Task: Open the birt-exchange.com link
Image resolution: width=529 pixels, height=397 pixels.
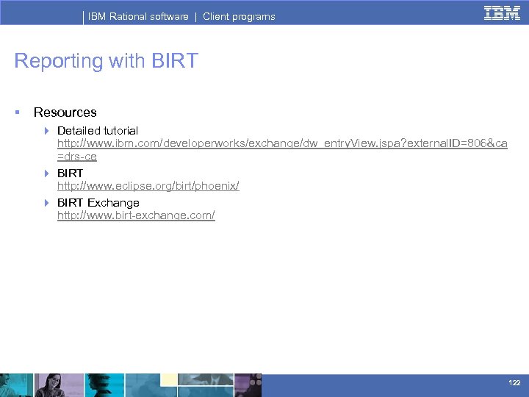Action: (x=136, y=215)
